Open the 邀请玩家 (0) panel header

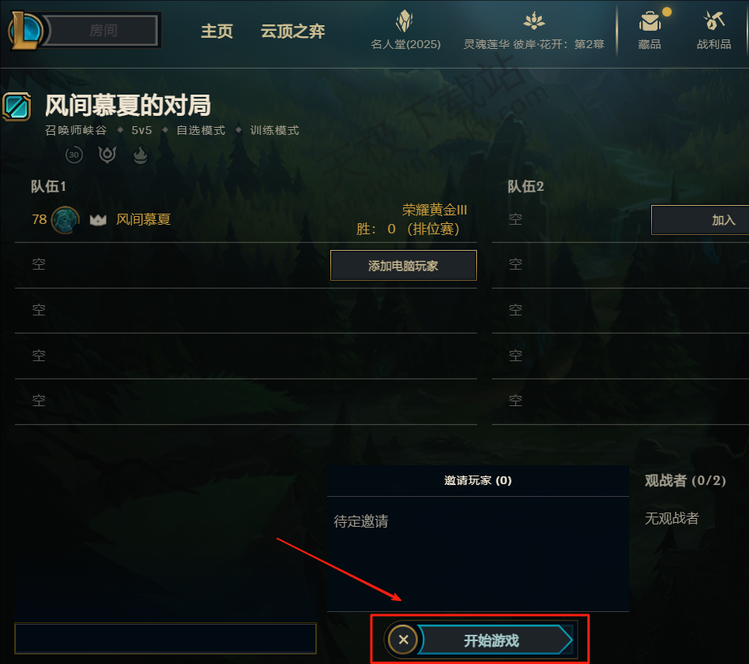coord(478,480)
